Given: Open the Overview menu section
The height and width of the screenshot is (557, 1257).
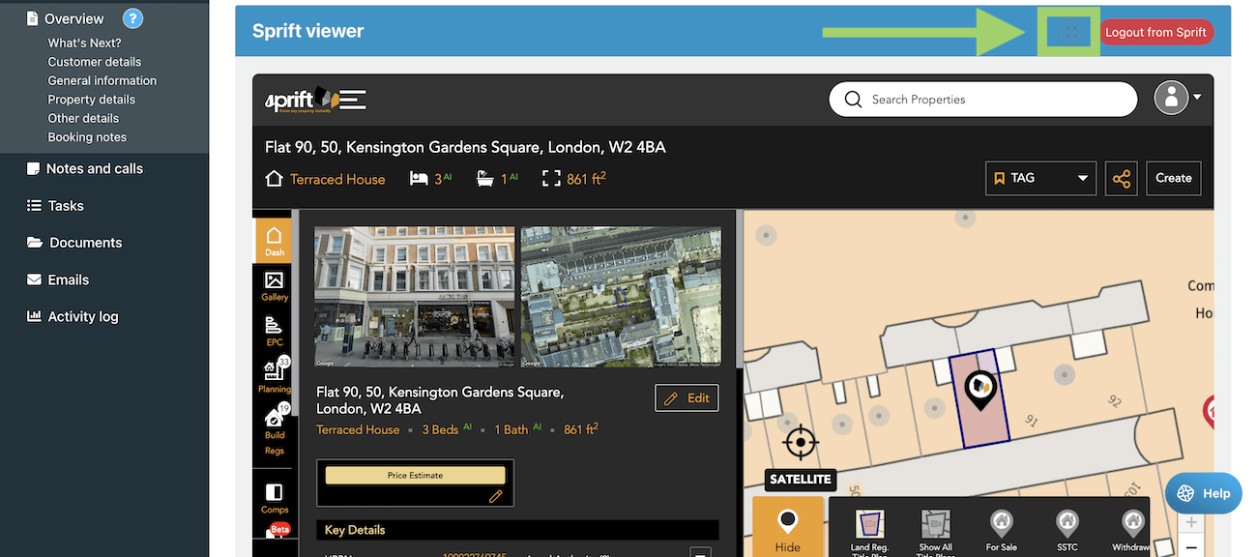Looking at the screenshot, I should pyautogui.click(x=73, y=18).
